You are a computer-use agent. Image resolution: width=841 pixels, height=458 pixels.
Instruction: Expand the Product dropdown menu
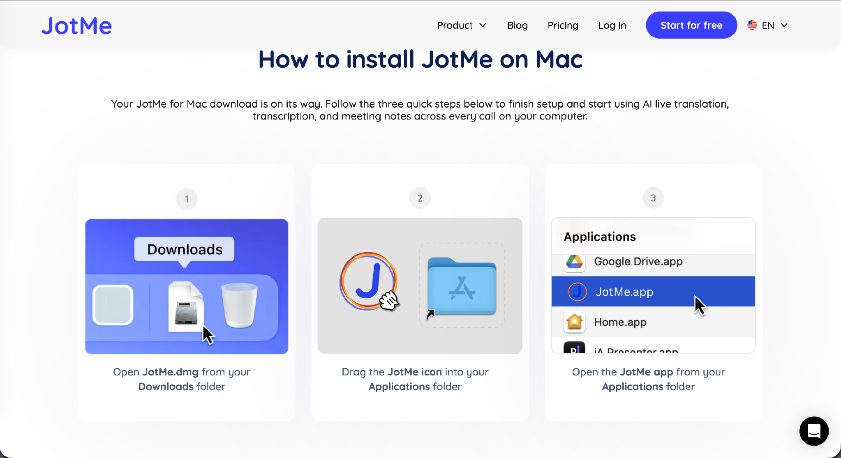(x=462, y=25)
